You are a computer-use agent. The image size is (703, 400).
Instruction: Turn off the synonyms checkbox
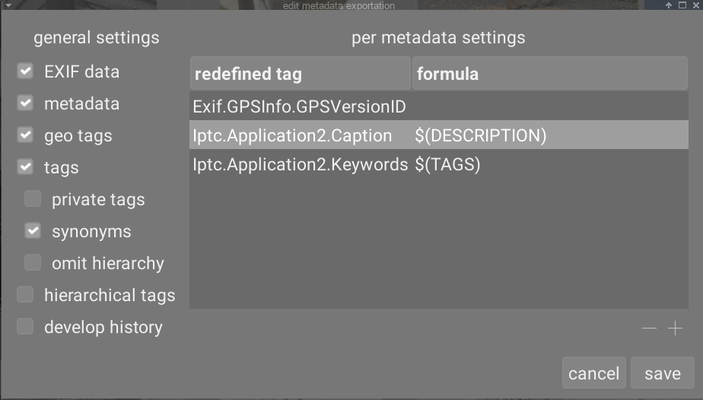coord(33,231)
